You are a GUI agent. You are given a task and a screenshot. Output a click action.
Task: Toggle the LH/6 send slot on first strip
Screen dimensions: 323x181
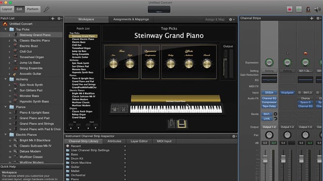267,119
